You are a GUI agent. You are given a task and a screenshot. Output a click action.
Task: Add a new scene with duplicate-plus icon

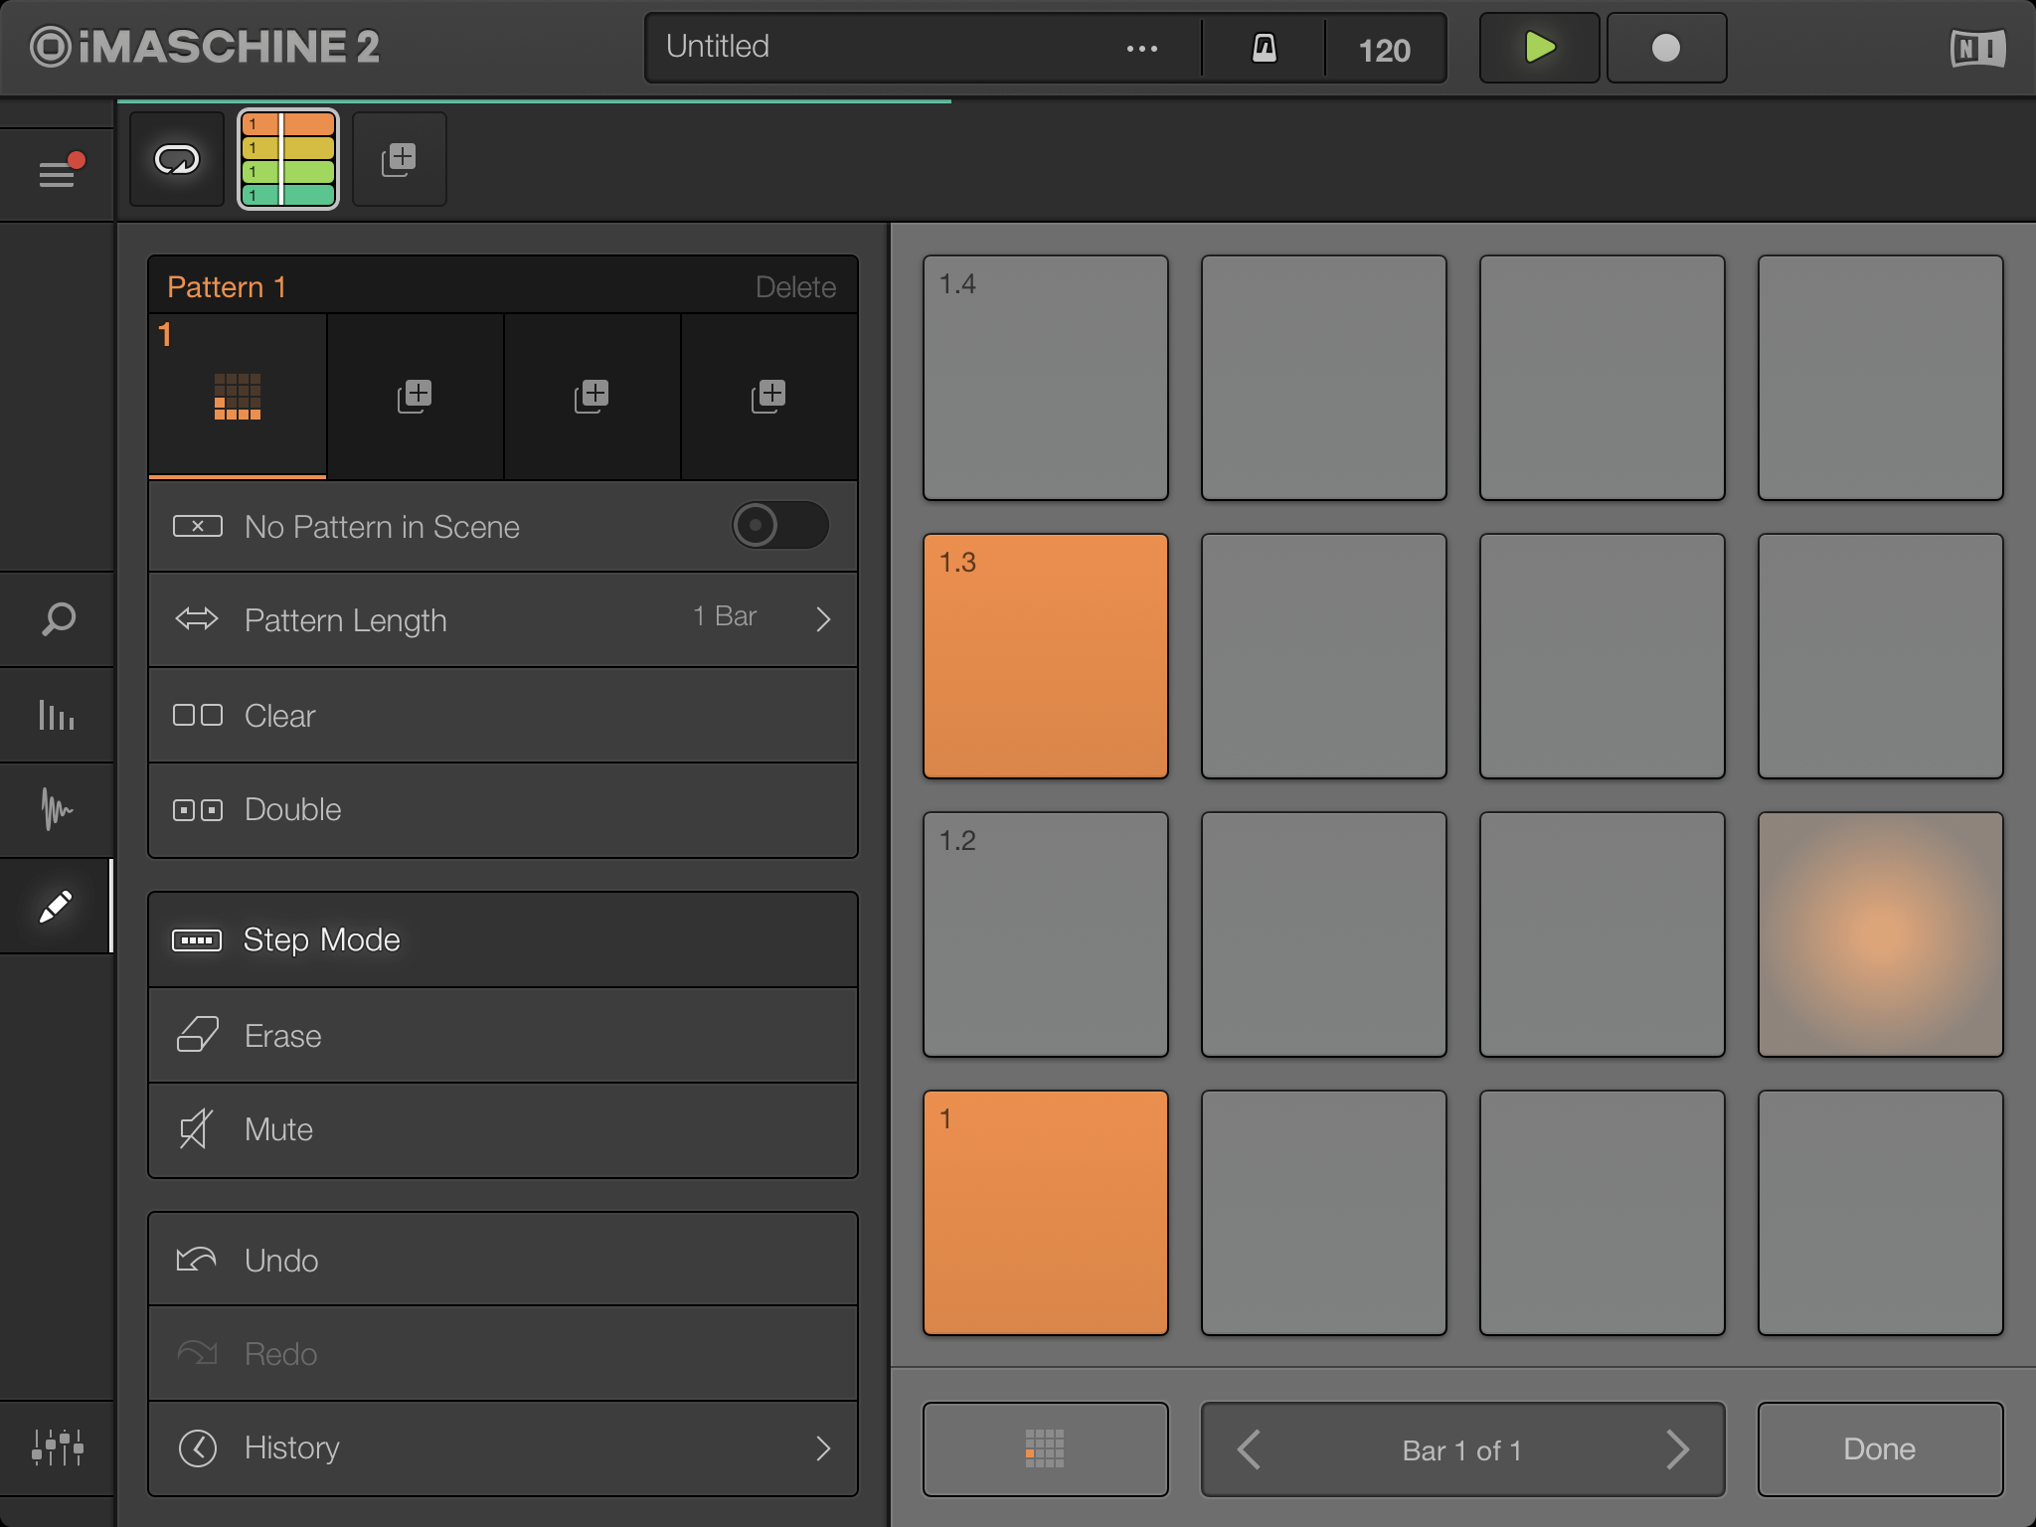click(400, 159)
